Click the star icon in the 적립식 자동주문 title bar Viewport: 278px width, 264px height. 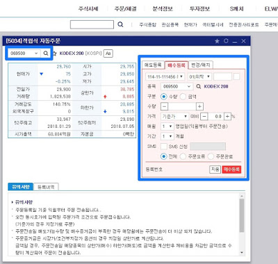[217, 41]
